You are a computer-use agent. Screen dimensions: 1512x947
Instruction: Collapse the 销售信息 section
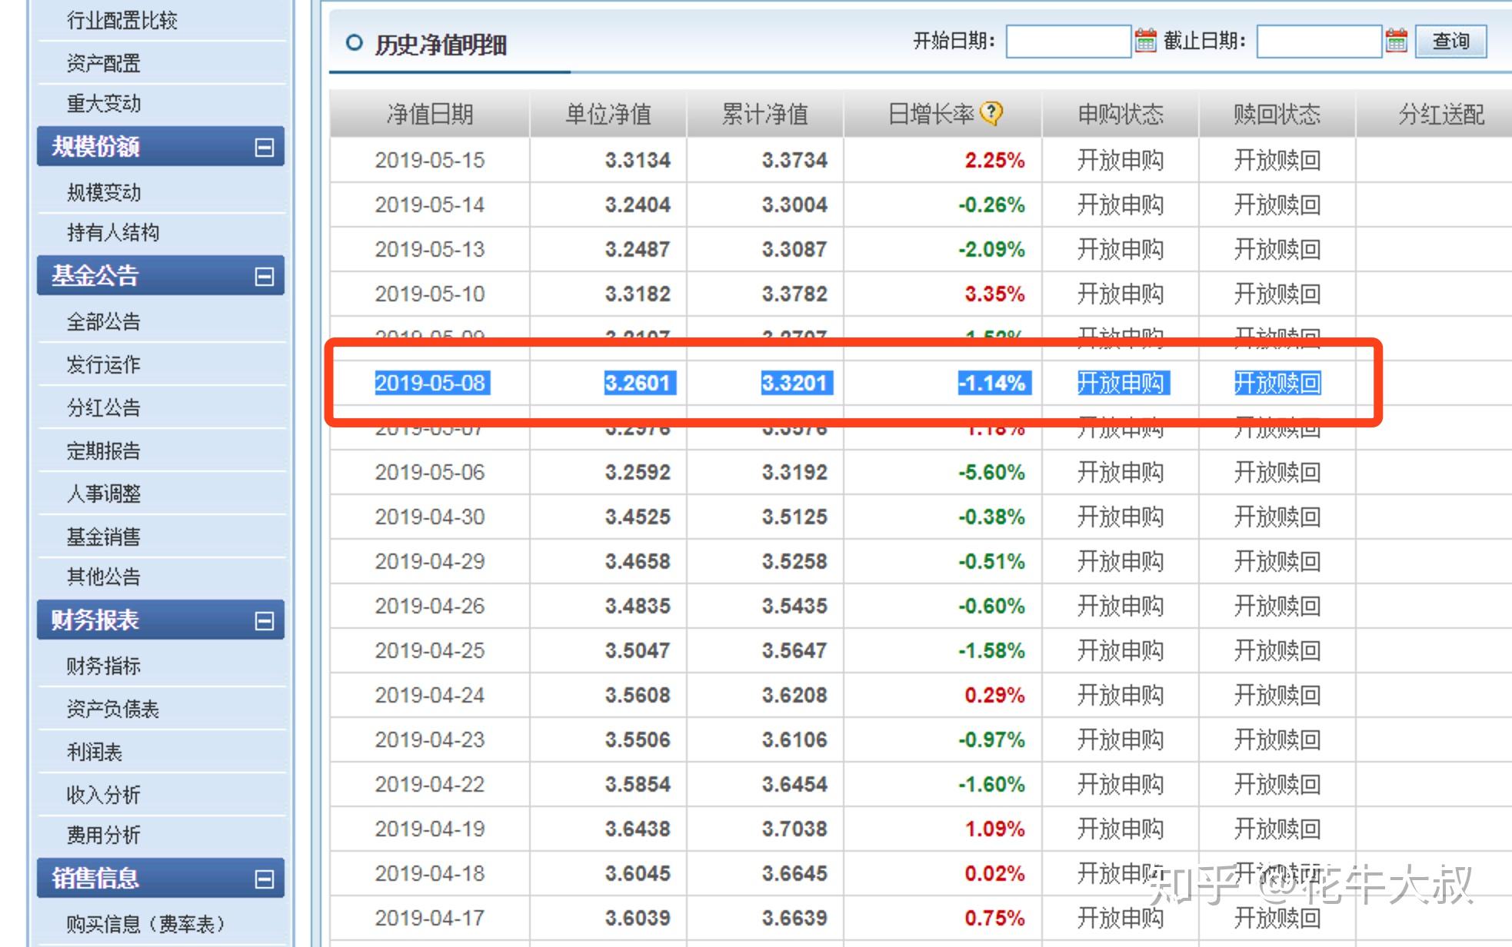point(264,879)
